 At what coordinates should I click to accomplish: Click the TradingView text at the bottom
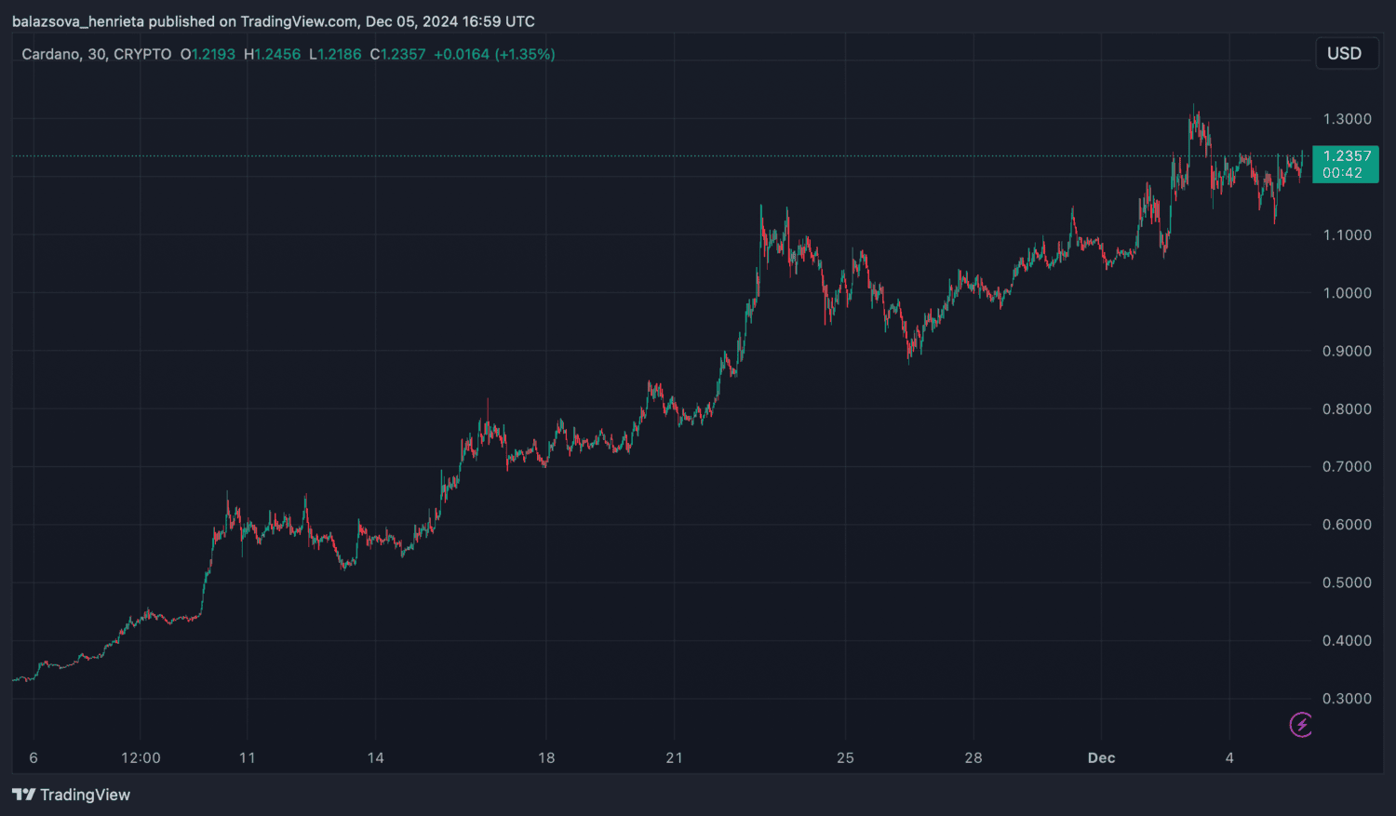(x=85, y=795)
